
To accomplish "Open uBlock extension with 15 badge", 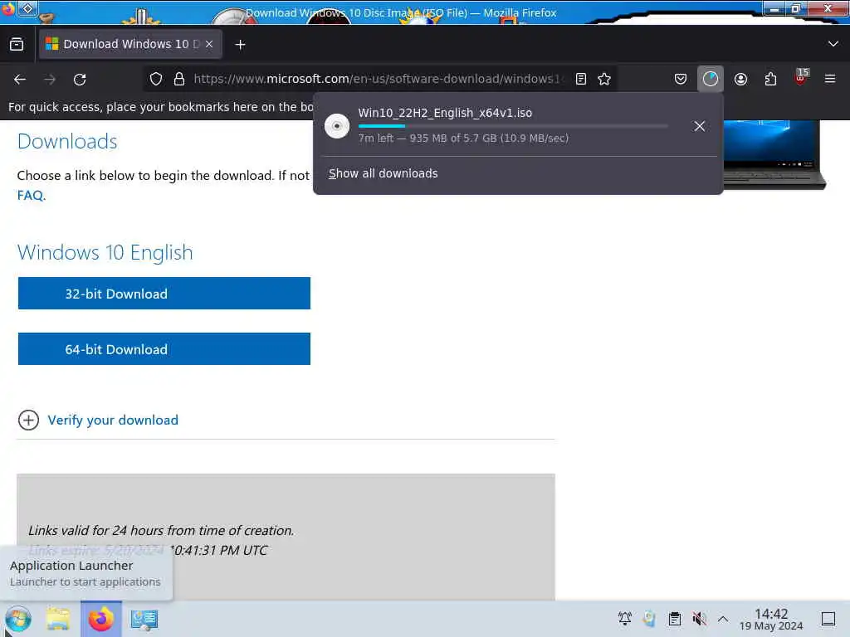I will click(x=801, y=78).
